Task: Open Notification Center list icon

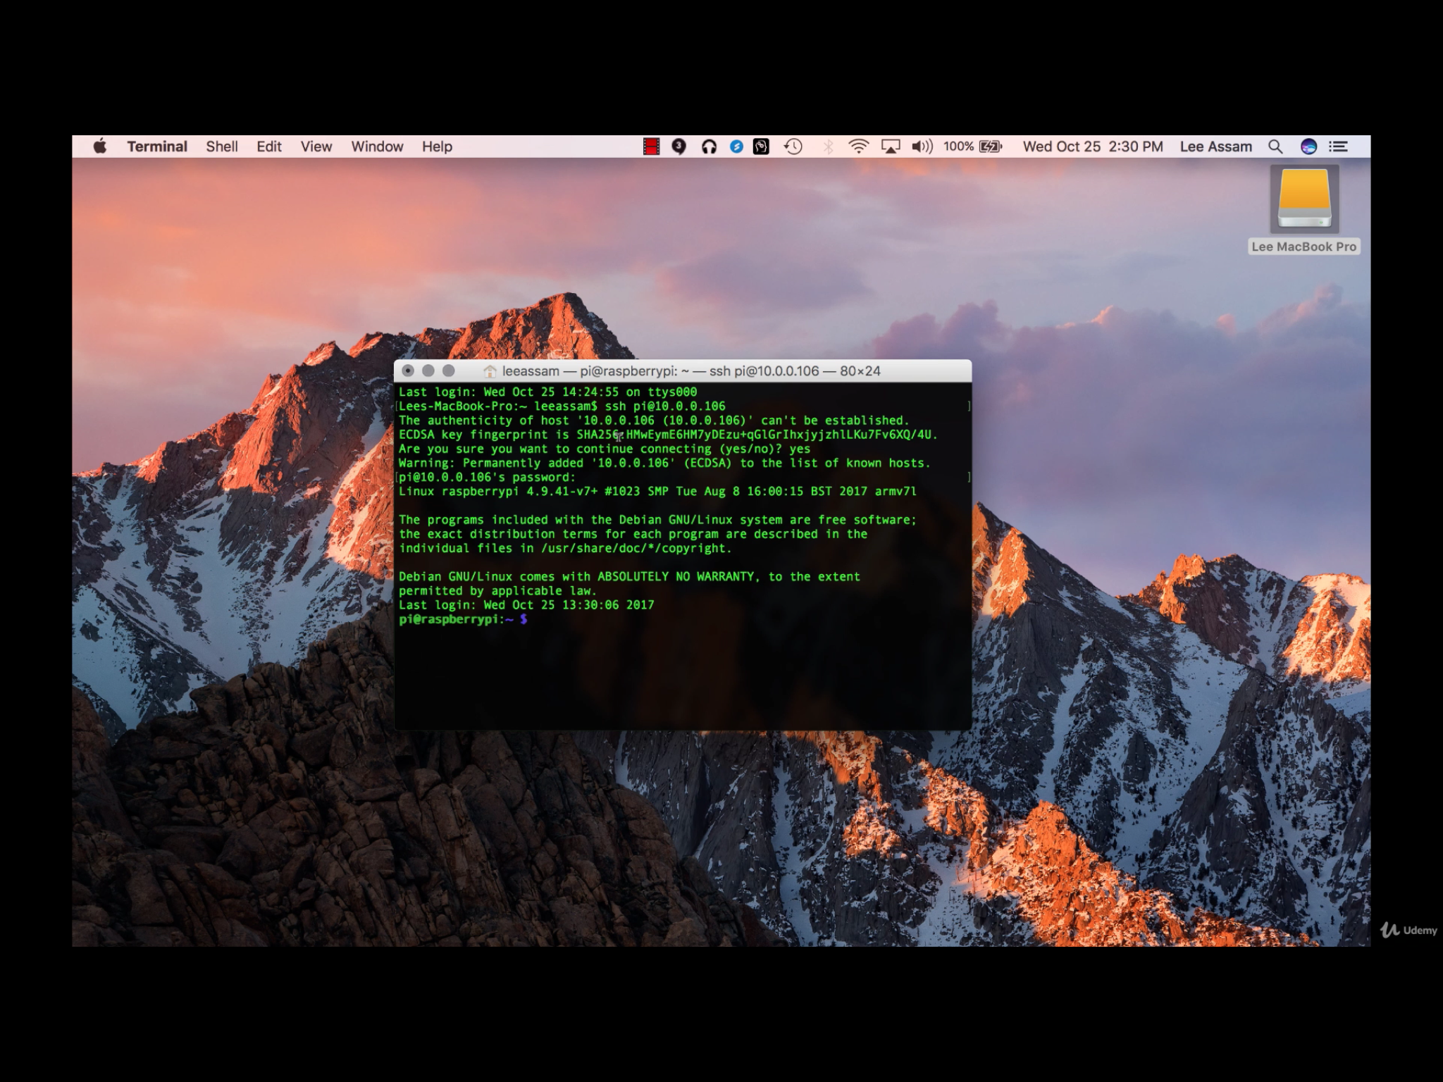Action: coord(1338,147)
